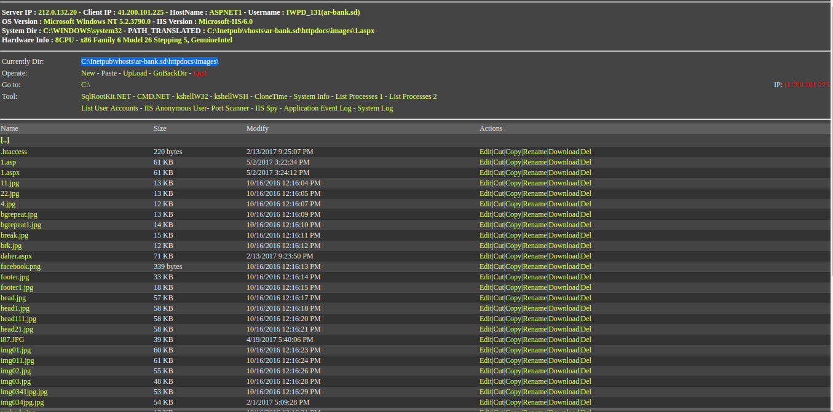This screenshot has width=833, height=412.
Task: Copy head21.jpg
Action: tap(513, 329)
